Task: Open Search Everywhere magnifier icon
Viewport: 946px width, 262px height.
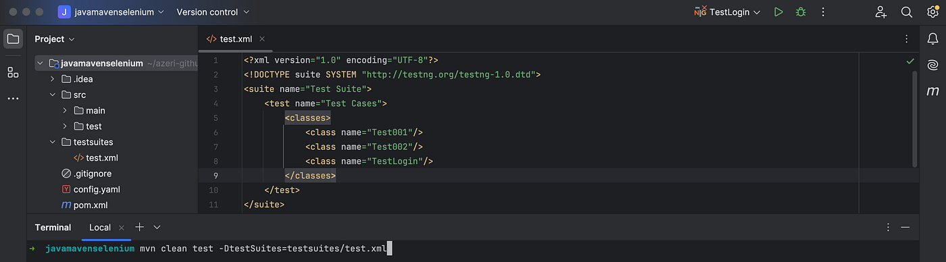Action: click(907, 11)
